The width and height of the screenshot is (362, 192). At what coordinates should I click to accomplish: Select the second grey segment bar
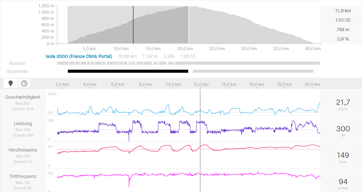[253, 71]
